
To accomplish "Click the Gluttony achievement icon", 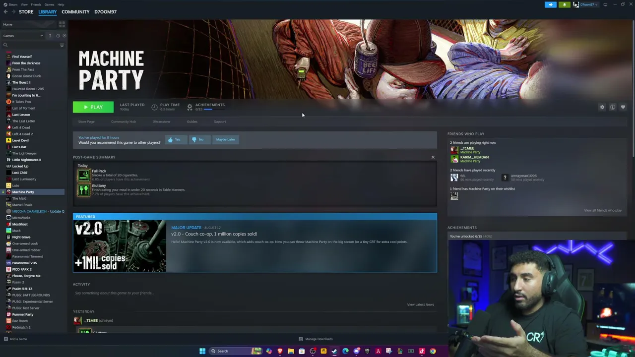I will [x=84, y=190].
